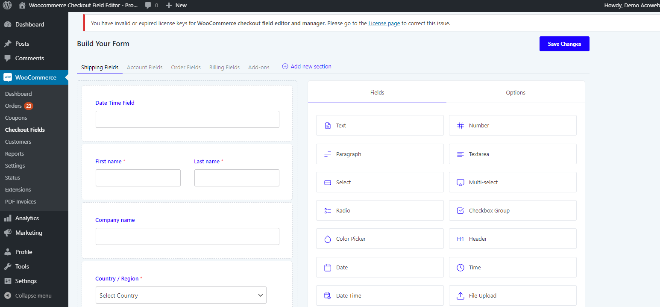Click the Collapse menu arrow icon
The width and height of the screenshot is (660, 307).
pos(8,295)
